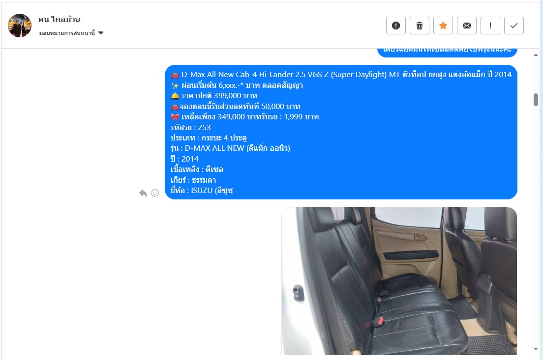Toggle the orange star favorite button
This screenshot has height=360, width=543.
coord(443,26)
